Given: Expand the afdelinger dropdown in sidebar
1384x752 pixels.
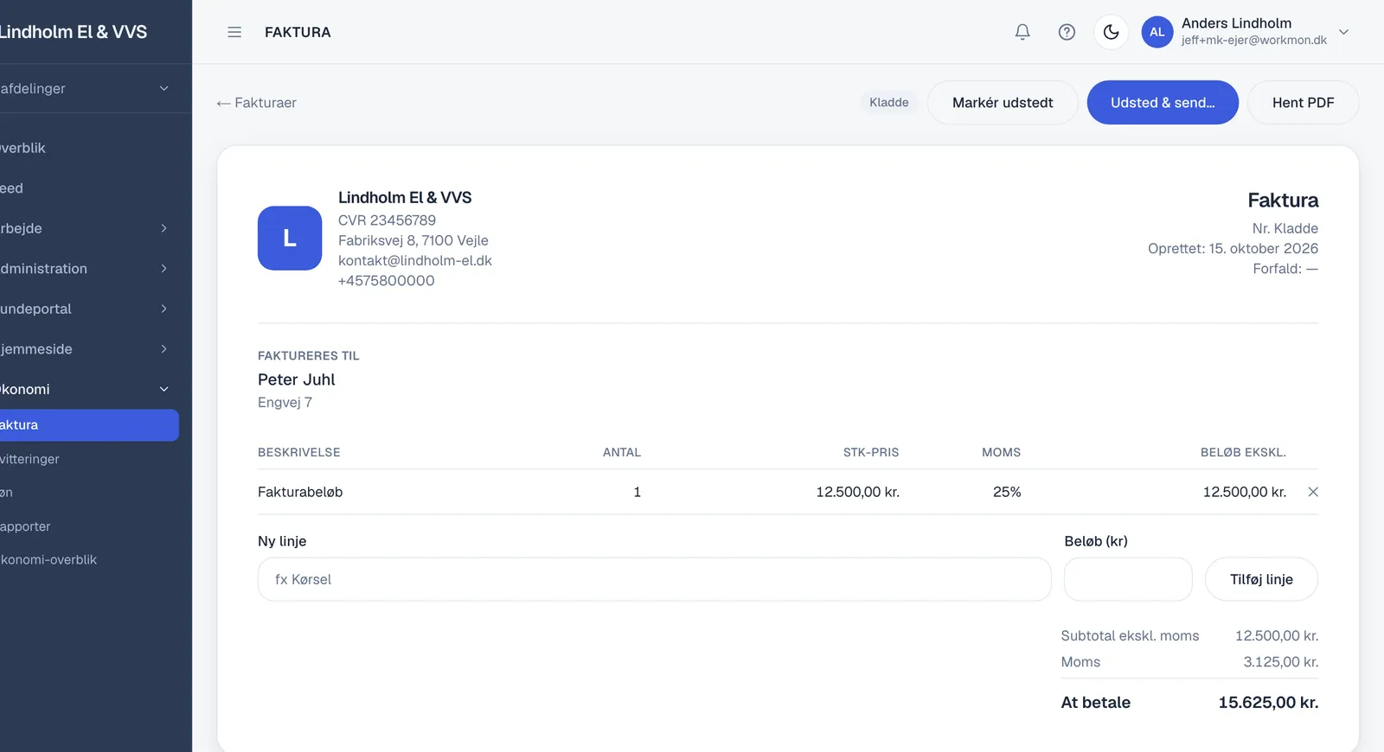Looking at the screenshot, I should pyautogui.click(x=85, y=88).
